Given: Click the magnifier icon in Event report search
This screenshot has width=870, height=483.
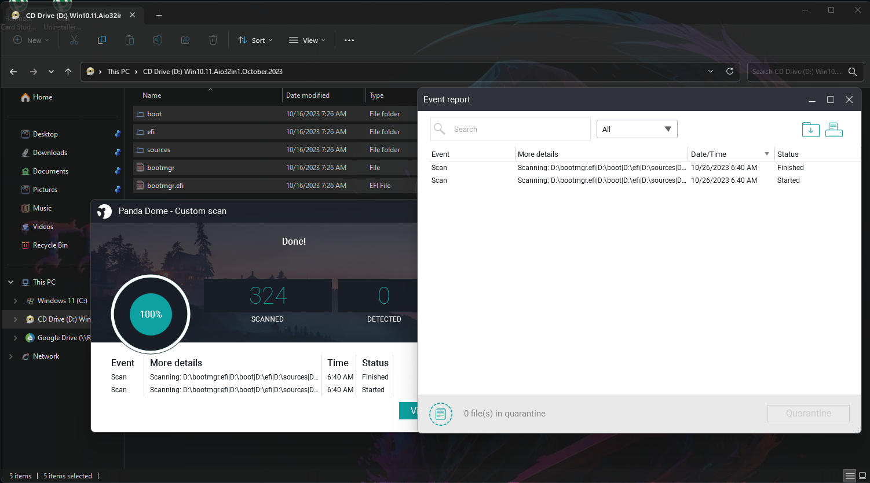Looking at the screenshot, I should (440, 129).
